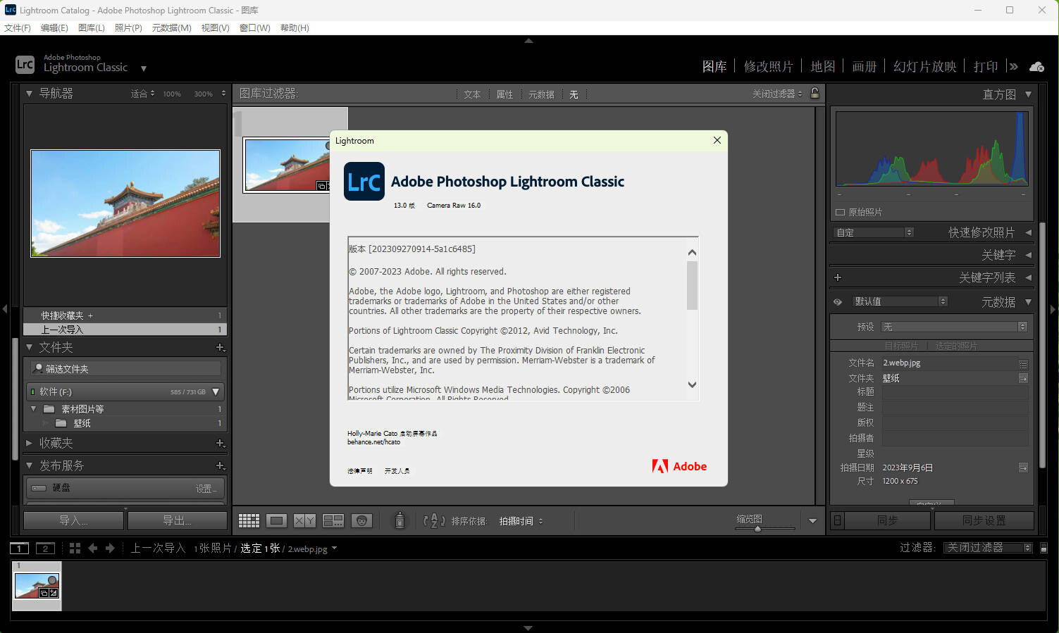The image size is (1059, 633).
Task: Go forward with the filmstrip right arrow
Action: 110,548
